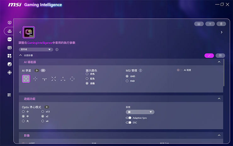233x146 pixels.
Task: Go to next profile with right arrow
Action: [222, 32]
